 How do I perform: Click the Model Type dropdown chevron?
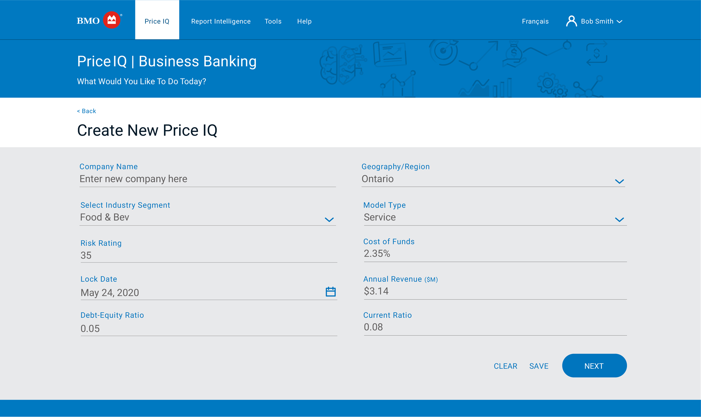[x=619, y=220]
